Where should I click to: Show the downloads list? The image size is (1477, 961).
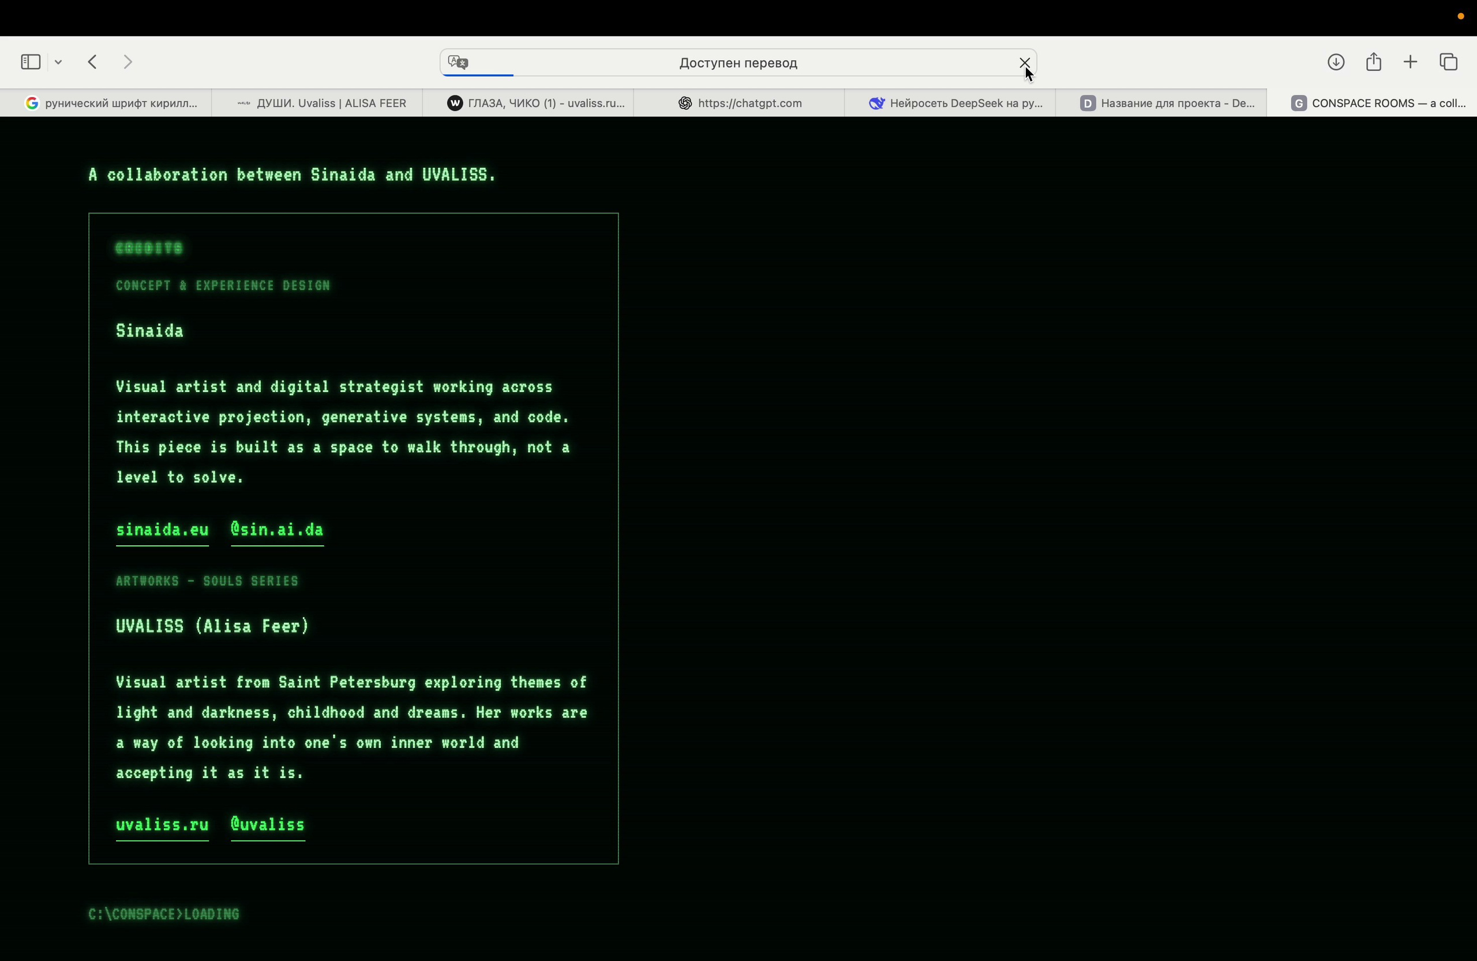[1336, 63]
